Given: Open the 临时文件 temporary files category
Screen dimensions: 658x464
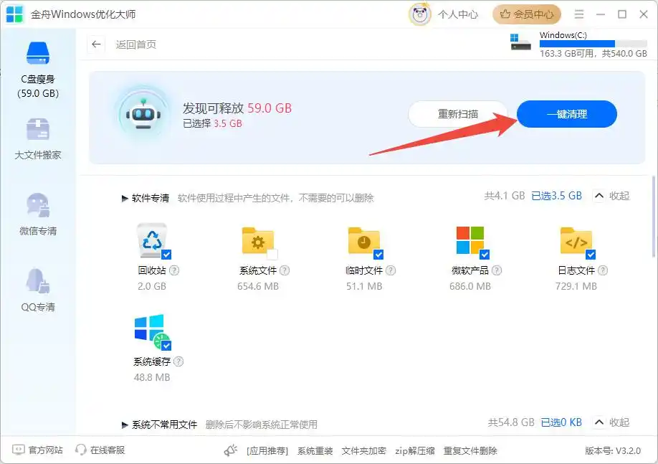Looking at the screenshot, I should click(x=365, y=241).
